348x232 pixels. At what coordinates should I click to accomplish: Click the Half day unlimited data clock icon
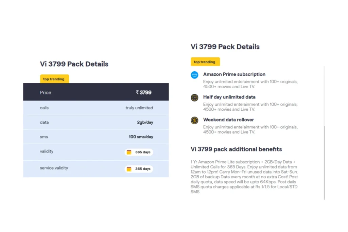click(194, 97)
